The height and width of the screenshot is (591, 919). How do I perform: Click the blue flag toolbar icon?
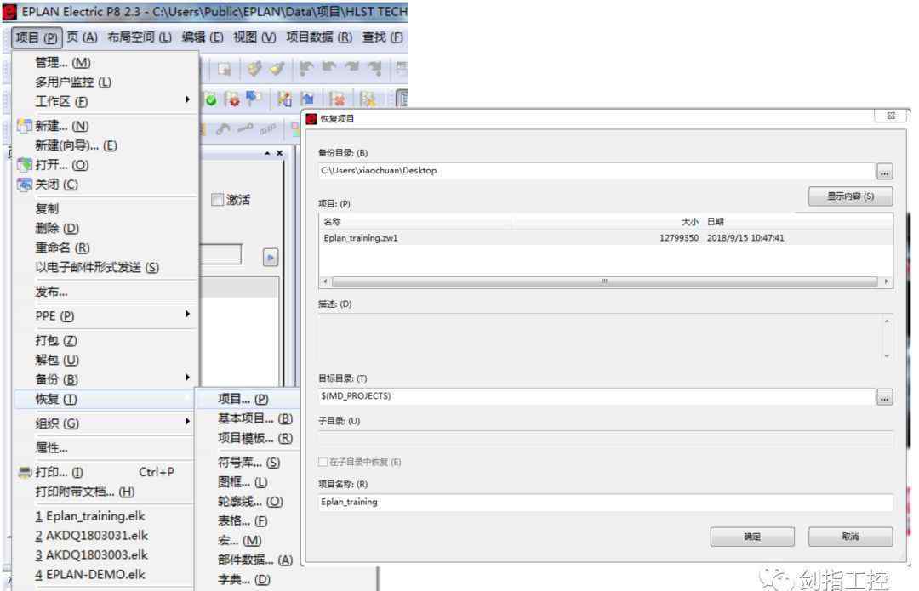coord(254,99)
